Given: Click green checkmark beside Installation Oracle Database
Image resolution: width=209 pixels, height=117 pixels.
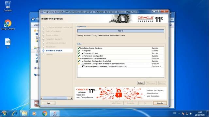Looking at the screenshot, I should 79,48.
